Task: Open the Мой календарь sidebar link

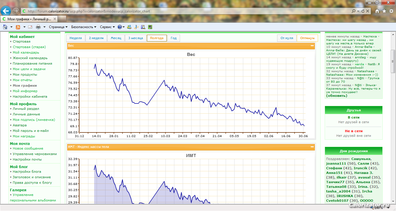Action: click(x=26, y=52)
